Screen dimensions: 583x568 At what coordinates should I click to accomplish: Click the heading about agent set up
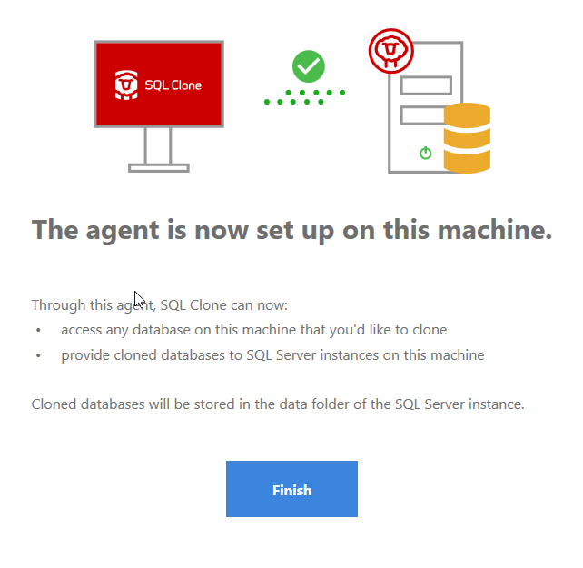coord(291,231)
